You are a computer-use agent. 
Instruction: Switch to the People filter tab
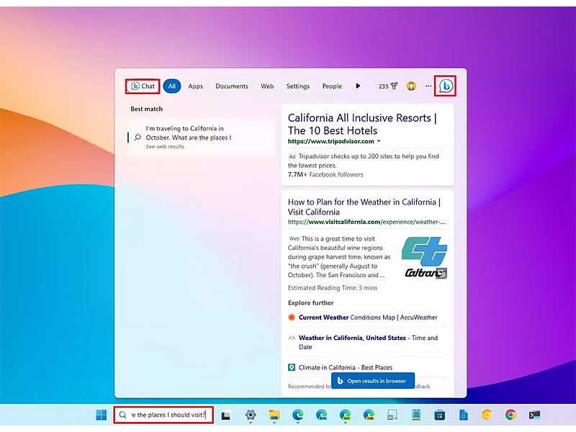click(x=332, y=86)
